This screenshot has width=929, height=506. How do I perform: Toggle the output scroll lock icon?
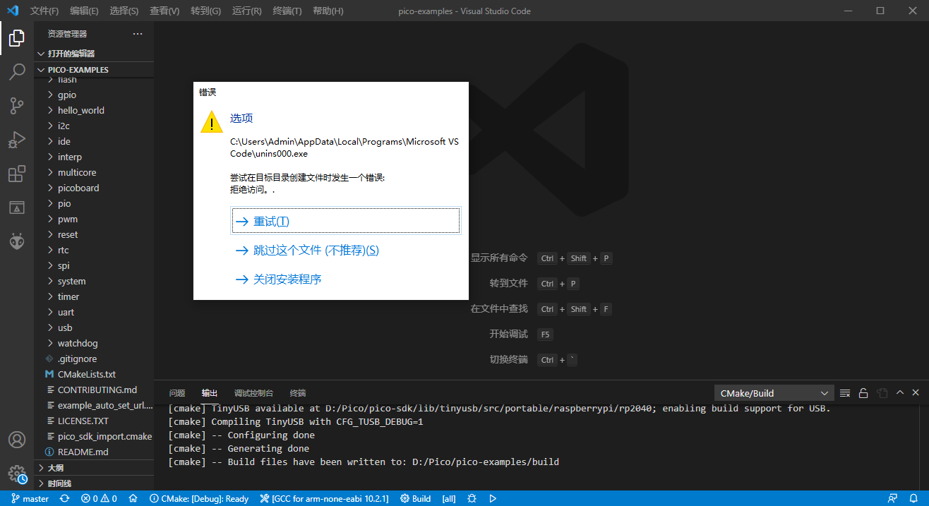863,393
